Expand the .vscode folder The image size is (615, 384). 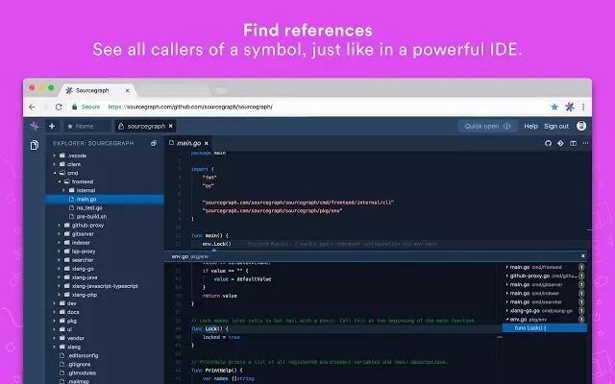tap(54, 156)
